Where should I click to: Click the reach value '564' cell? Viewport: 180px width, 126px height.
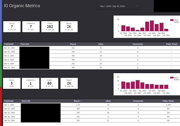tap(73, 48)
